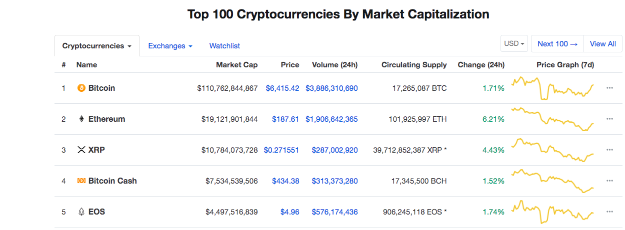This screenshot has height=230, width=625.
Task: Click the Bitcoin 7d price graph
Action: coord(552,88)
